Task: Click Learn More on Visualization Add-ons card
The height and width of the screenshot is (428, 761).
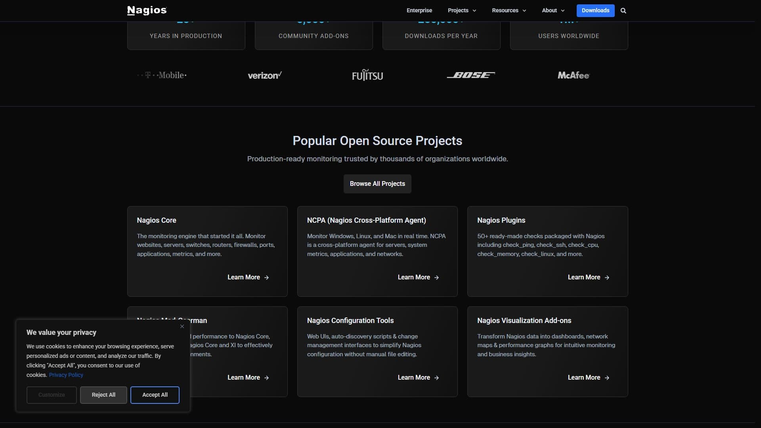Action: (x=589, y=378)
